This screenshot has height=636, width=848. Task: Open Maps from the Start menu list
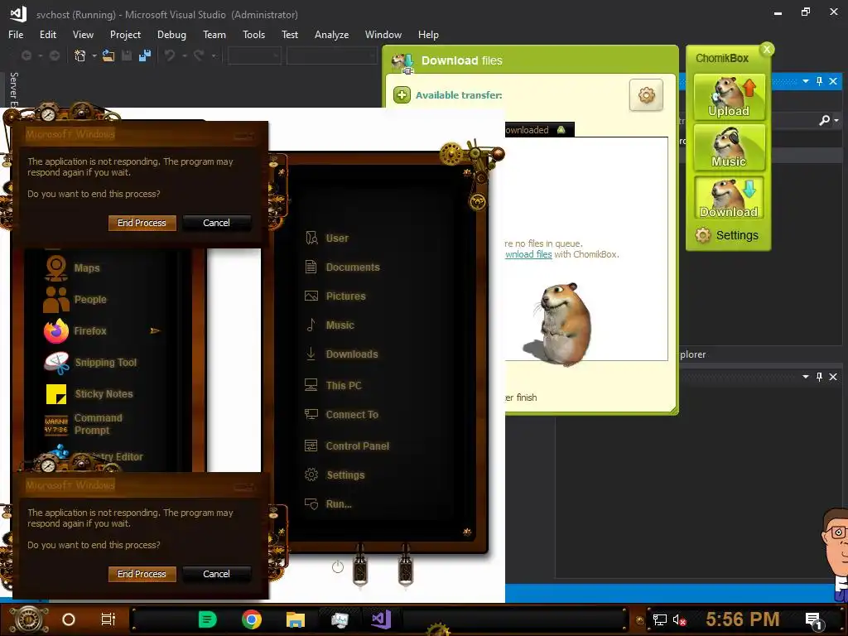71,268
